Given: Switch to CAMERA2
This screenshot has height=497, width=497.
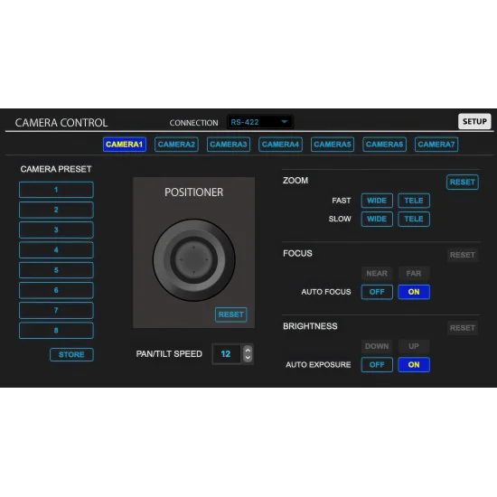Looking at the screenshot, I should [176, 145].
